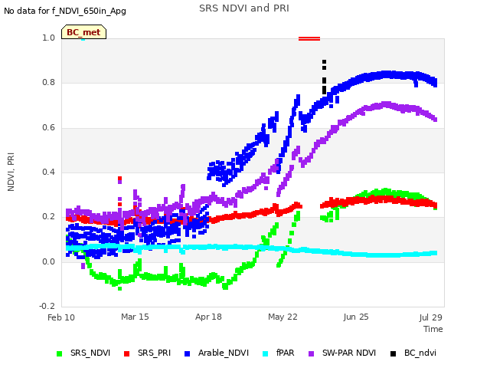
Task: Click the Mar 15 x-axis tick label
Action: coord(135,317)
